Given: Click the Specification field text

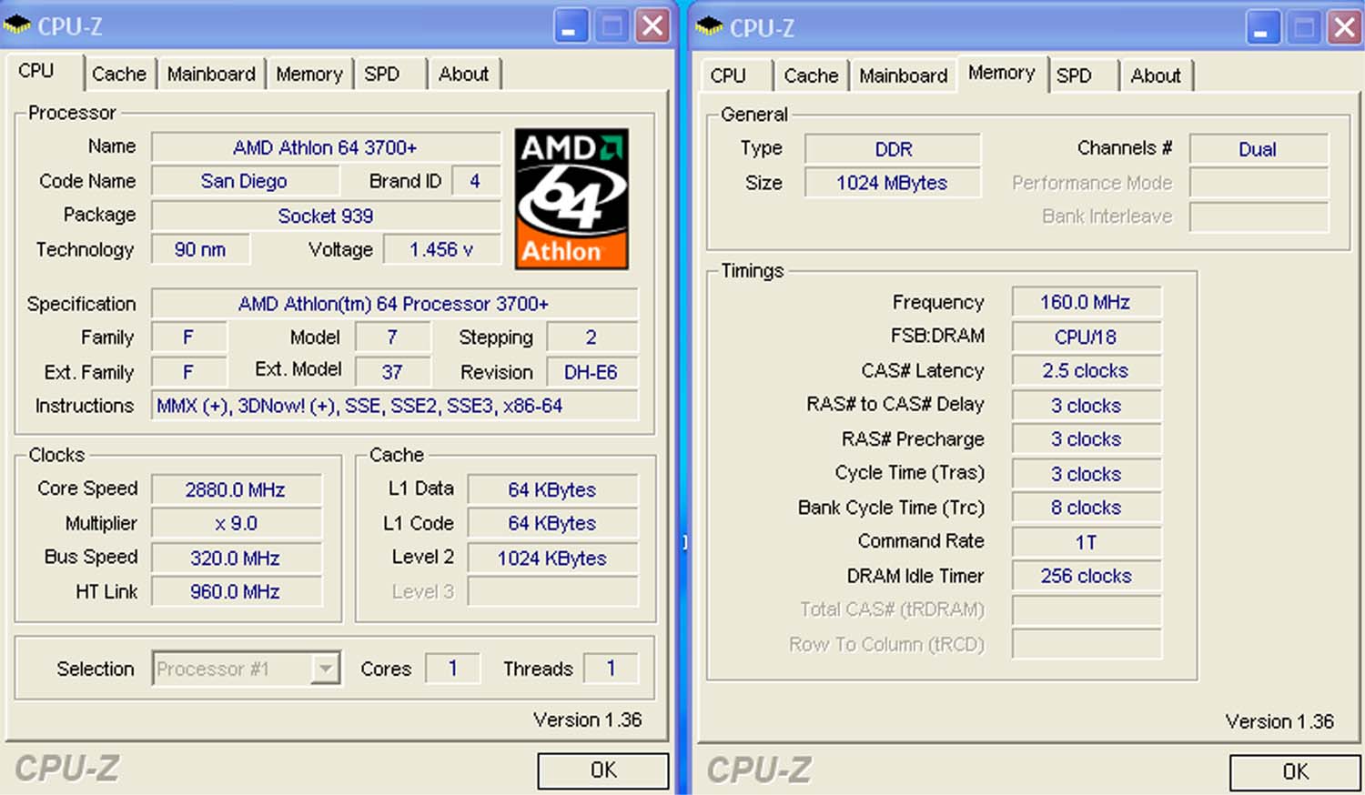Looking at the screenshot, I should tap(394, 304).
